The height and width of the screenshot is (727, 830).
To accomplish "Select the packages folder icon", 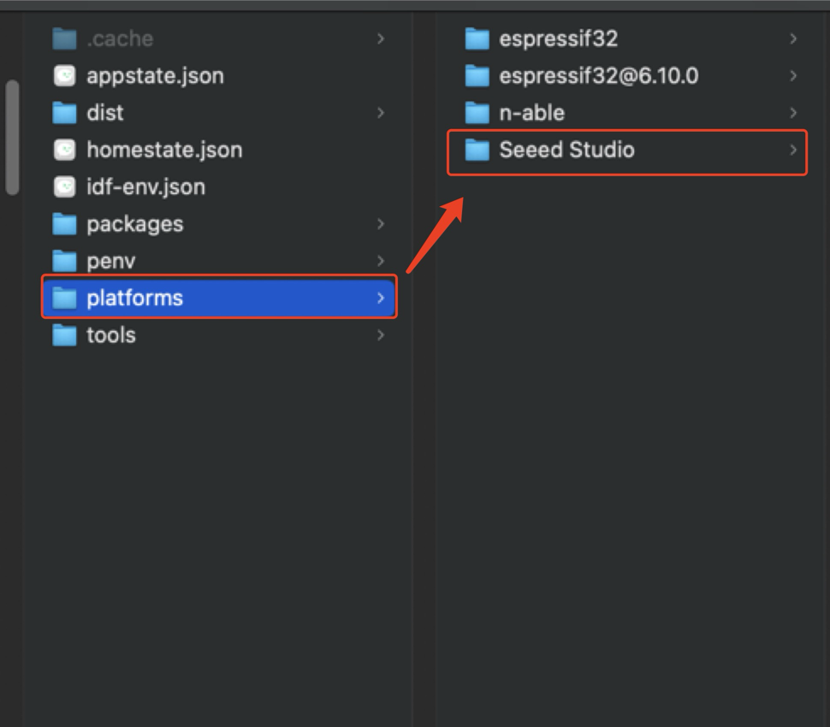I will click(x=64, y=224).
